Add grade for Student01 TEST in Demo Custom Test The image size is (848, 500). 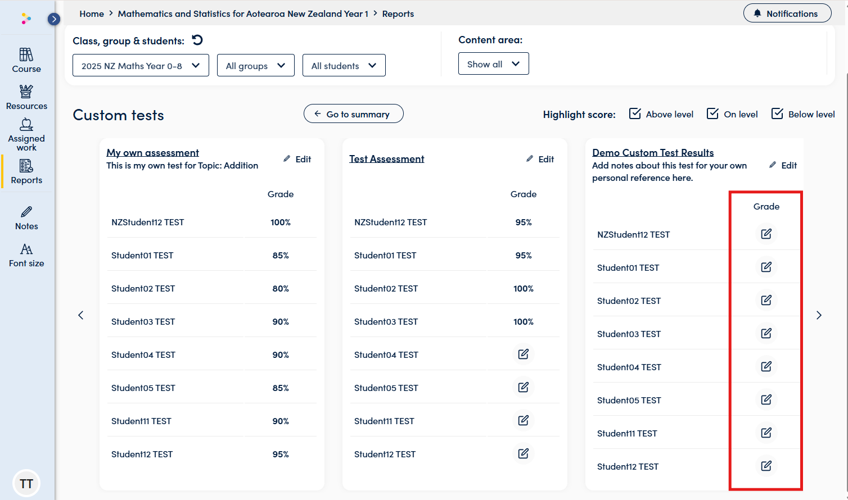766,267
